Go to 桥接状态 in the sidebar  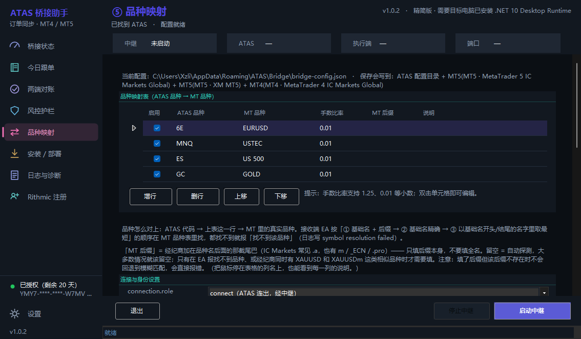(x=51, y=46)
